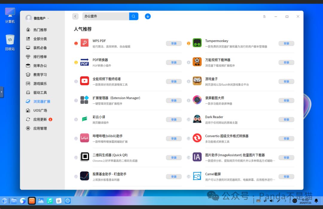Open the music player in the taskbar

click(x=50, y=201)
